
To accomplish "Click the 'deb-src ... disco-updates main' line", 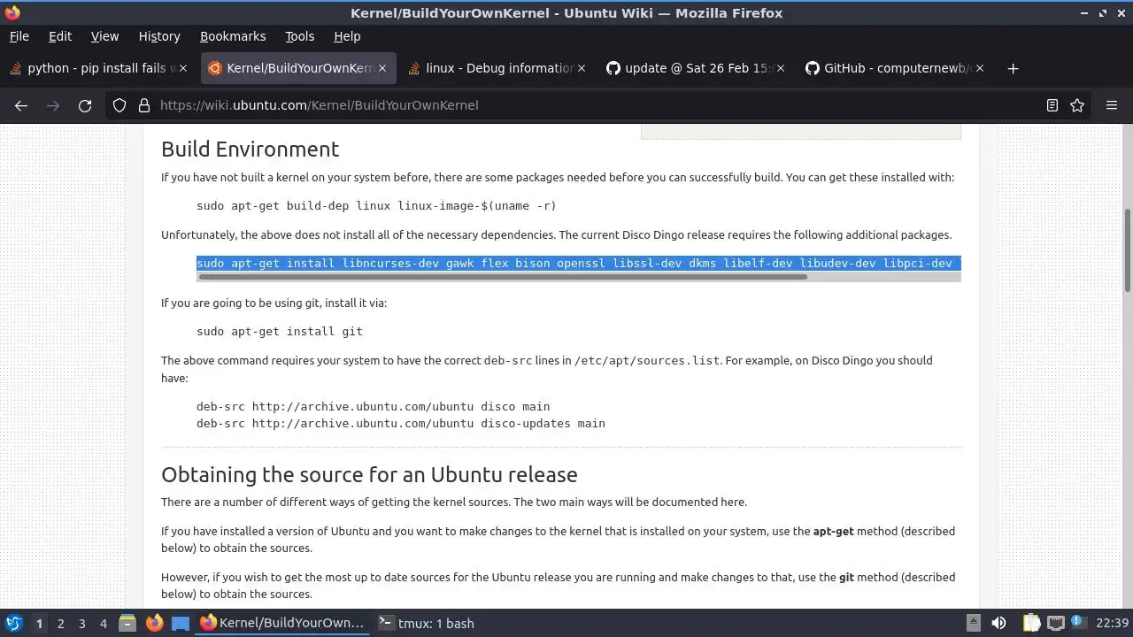I will click(x=401, y=424).
